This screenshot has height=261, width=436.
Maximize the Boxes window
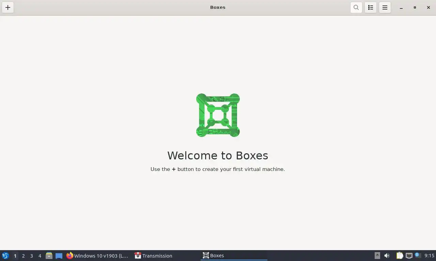pos(415,7)
